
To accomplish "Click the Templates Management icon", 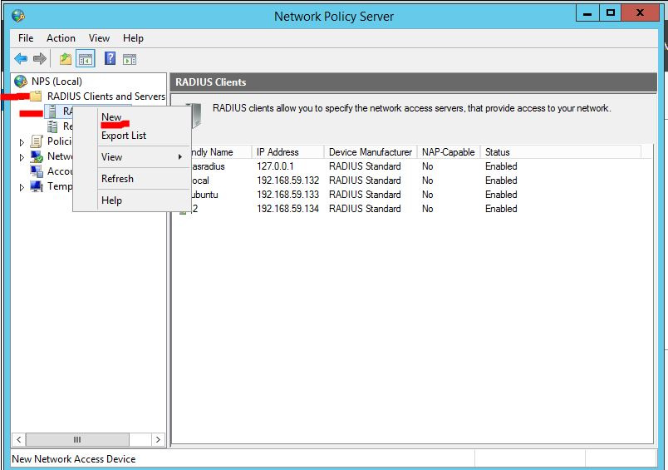I will tap(37, 186).
